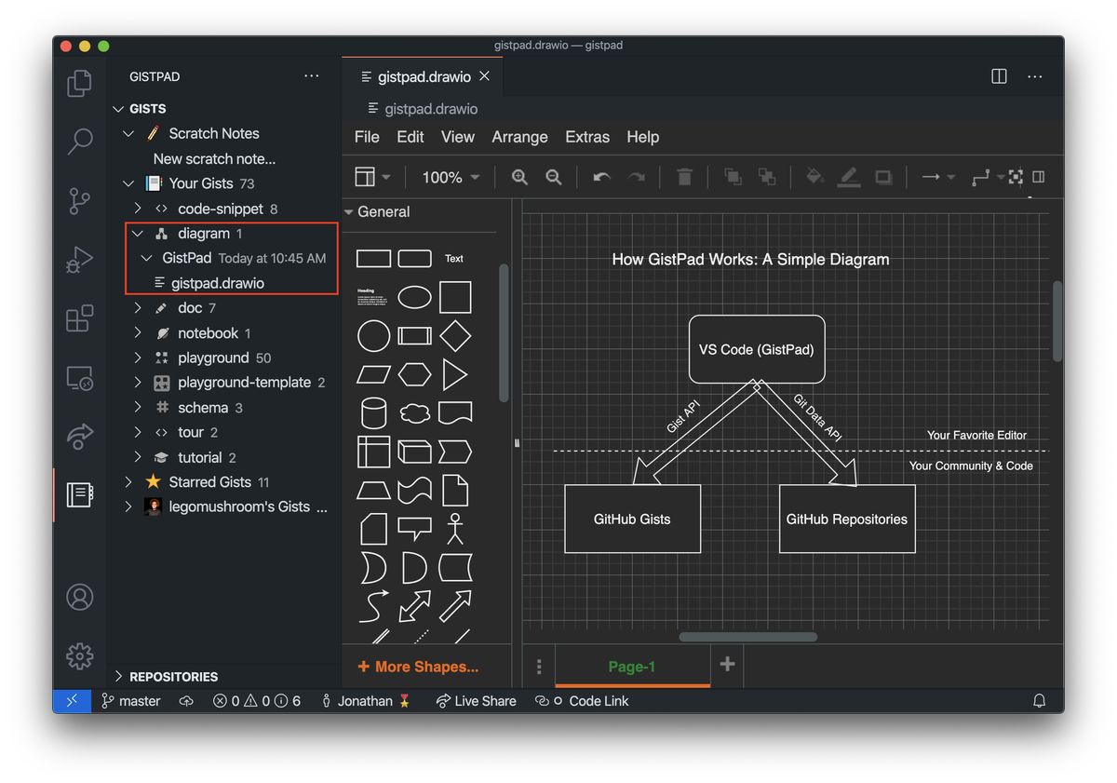The height and width of the screenshot is (783, 1117).
Task: Toggle the format panel icon in toolbar
Action: point(1039,177)
